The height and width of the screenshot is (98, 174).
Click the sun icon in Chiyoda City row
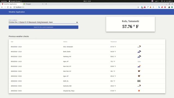pyautogui.click(x=139, y=91)
